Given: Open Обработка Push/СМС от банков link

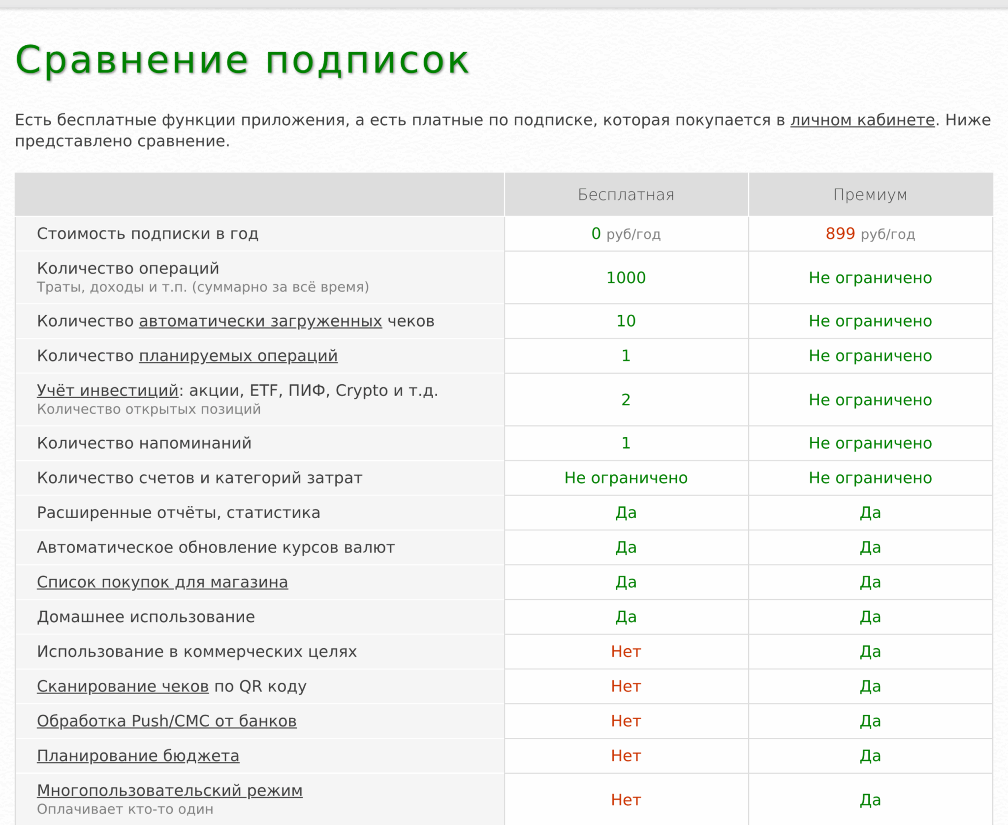Looking at the screenshot, I should 167,721.
